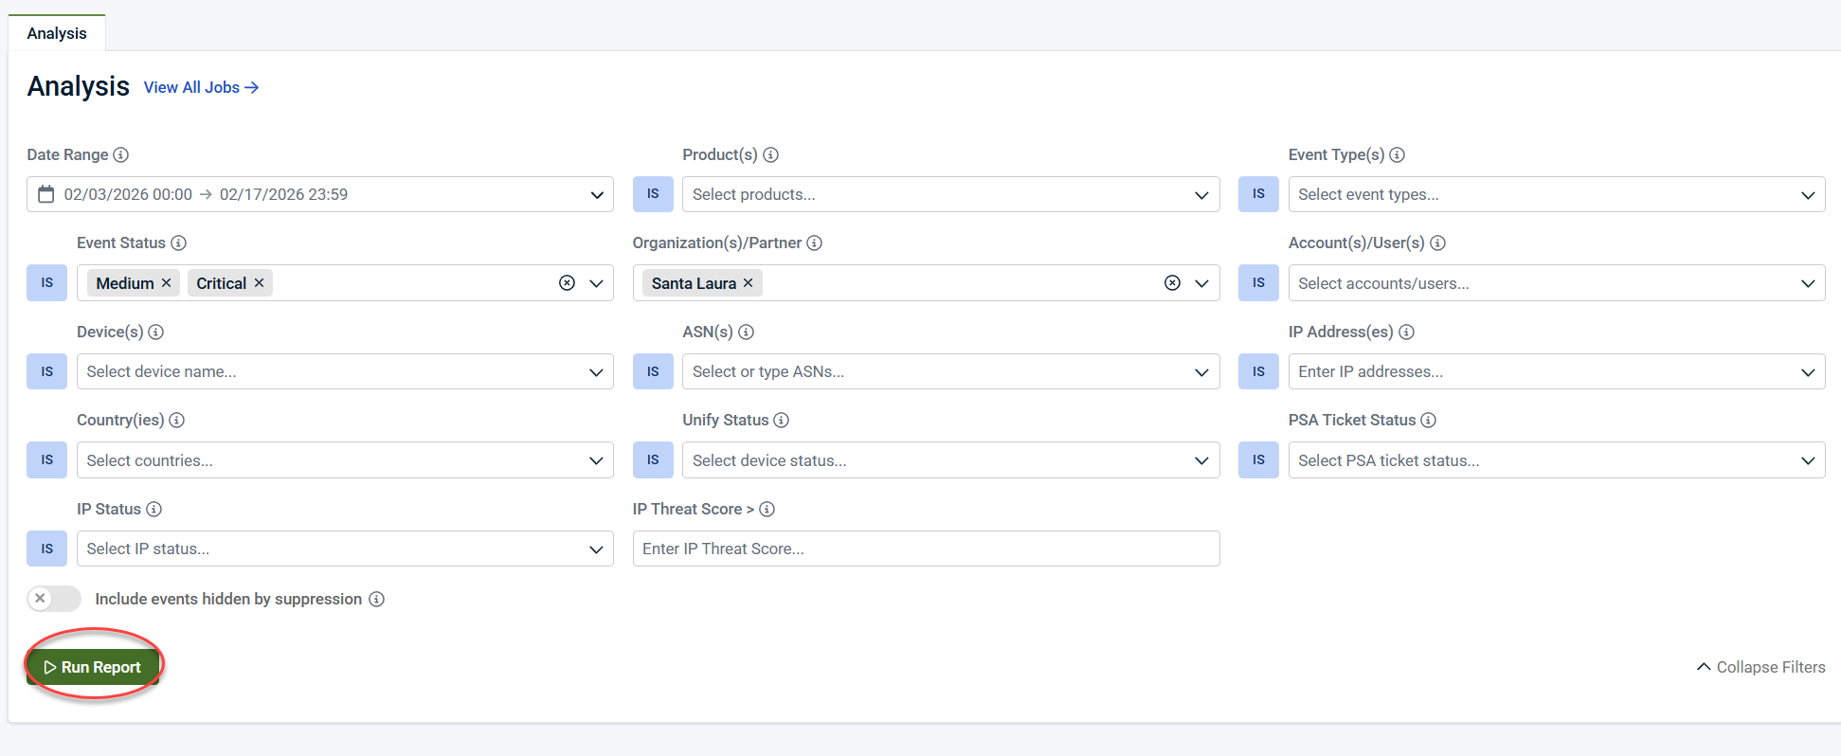Remove the Critical tag from Event Status
The image size is (1841, 756).
tap(259, 283)
